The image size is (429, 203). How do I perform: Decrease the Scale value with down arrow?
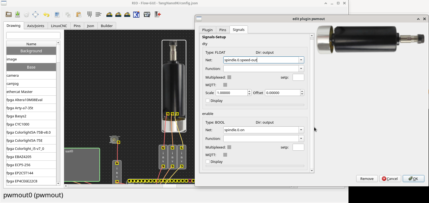click(x=249, y=94)
